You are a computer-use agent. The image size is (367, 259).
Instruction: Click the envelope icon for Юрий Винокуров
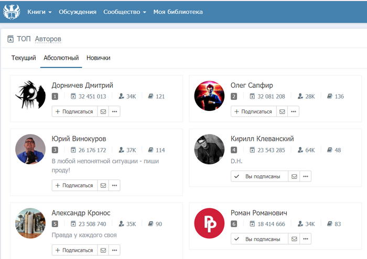[103, 185]
